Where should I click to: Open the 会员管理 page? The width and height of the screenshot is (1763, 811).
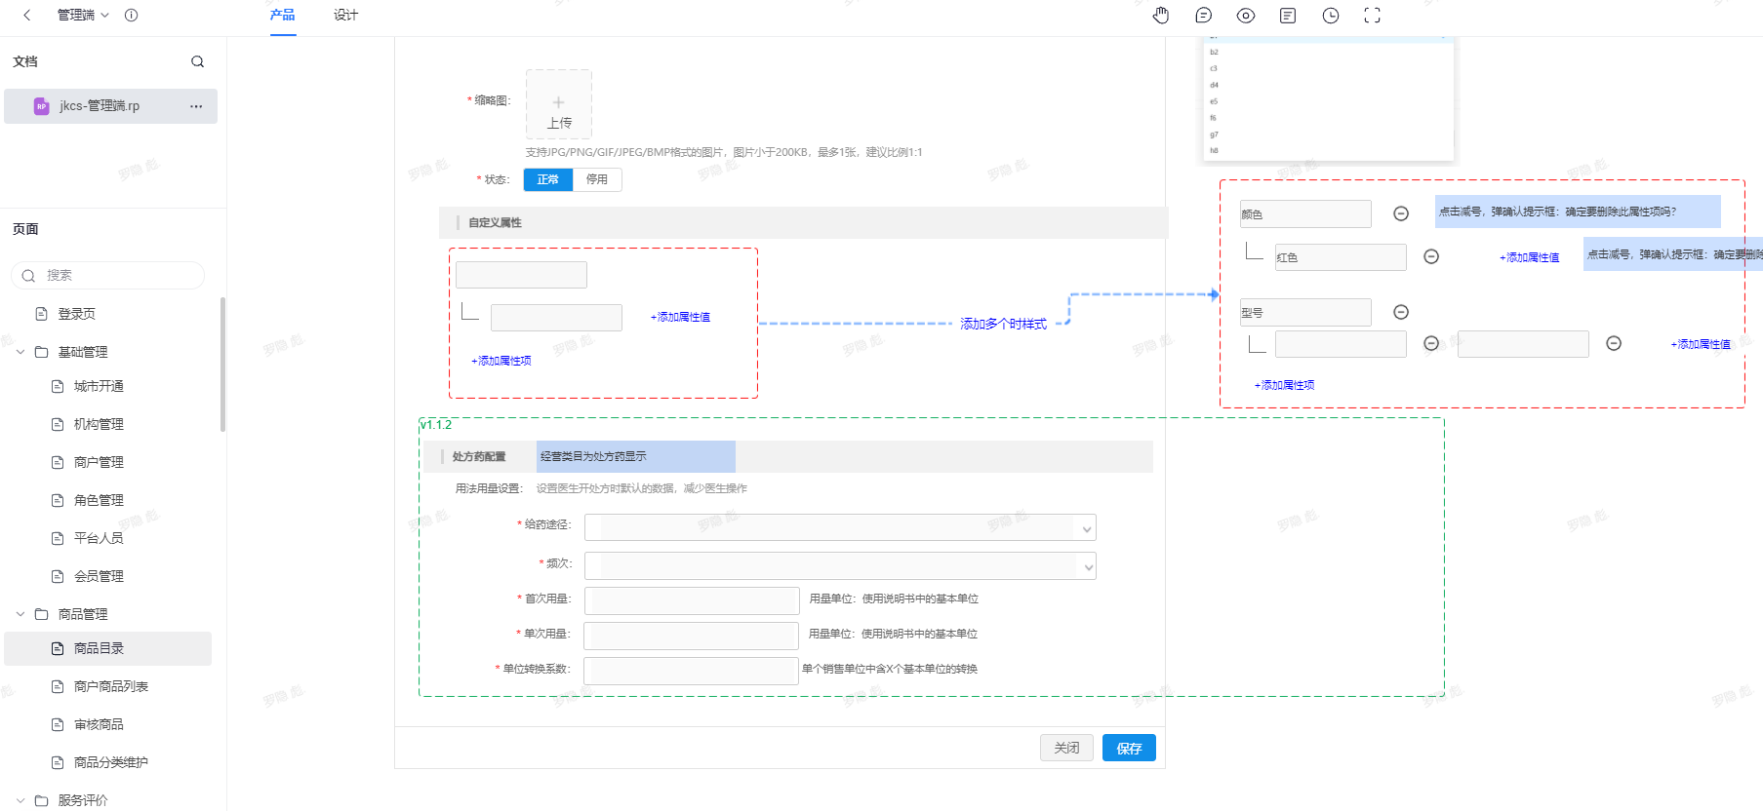pos(99,576)
